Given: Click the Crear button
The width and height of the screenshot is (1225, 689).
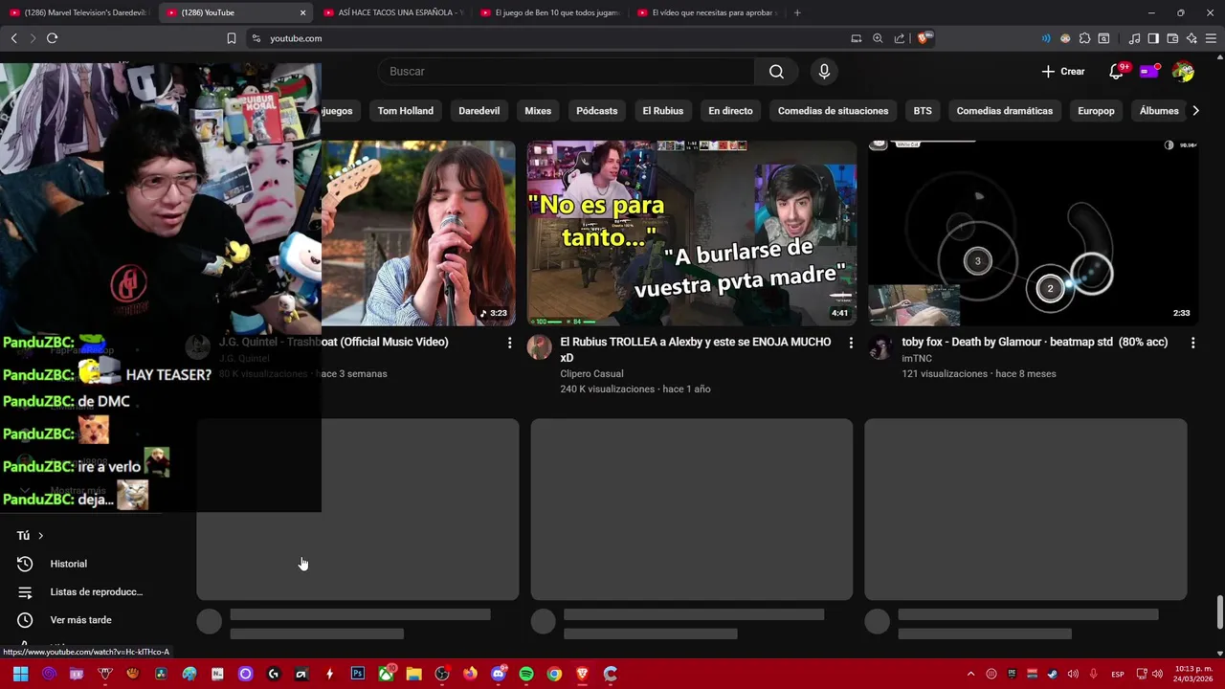Looking at the screenshot, I should [x=1063, y=72].
